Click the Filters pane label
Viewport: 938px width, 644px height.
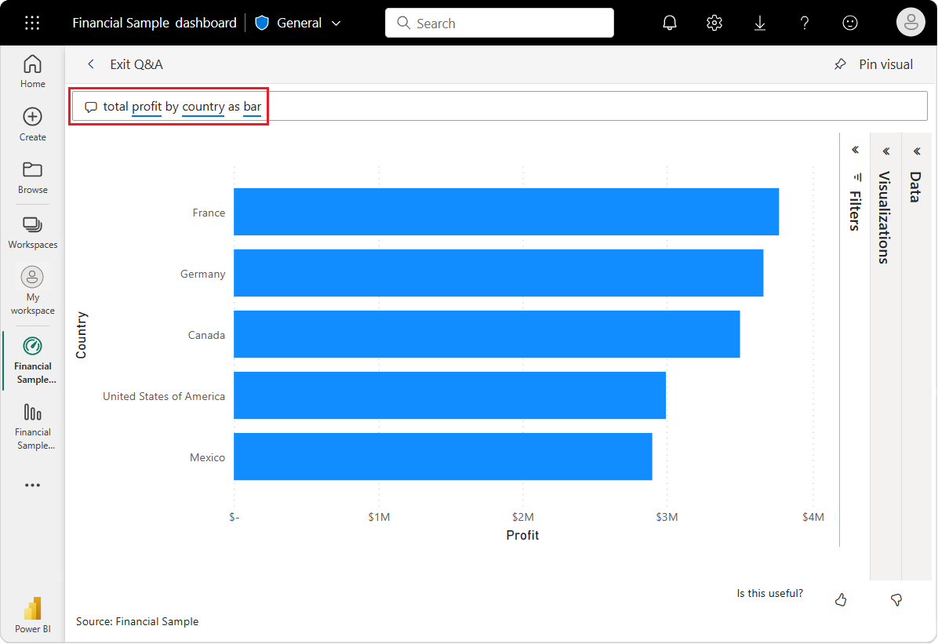[856, 210]
